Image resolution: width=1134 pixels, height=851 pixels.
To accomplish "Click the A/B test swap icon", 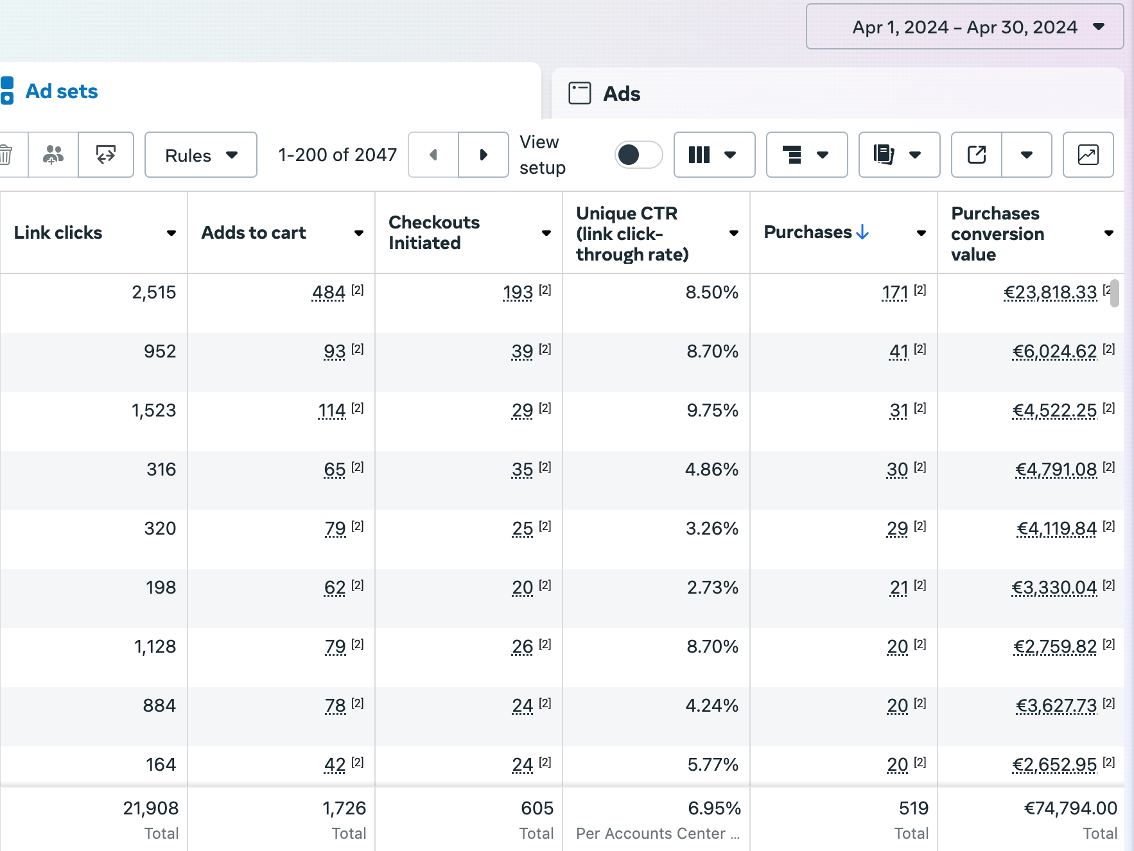I will pyautogui.click(x=106, y=155).
